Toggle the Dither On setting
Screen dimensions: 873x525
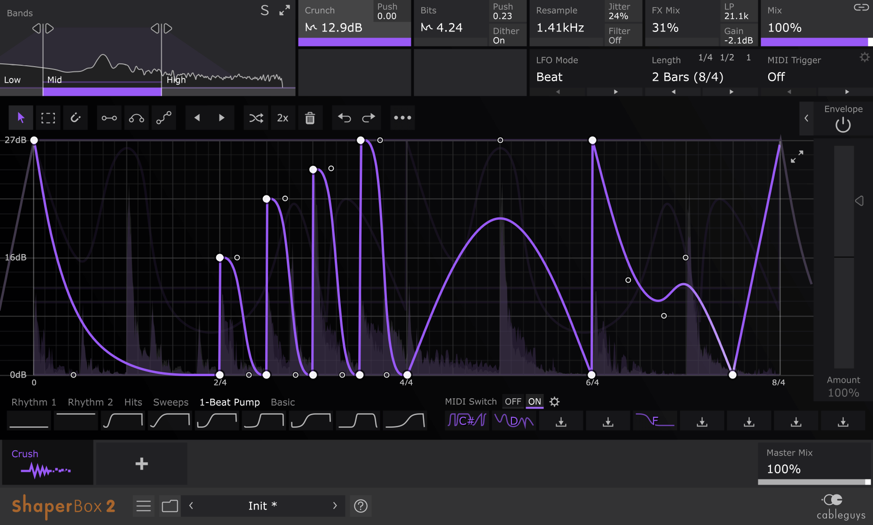point(506,36)
